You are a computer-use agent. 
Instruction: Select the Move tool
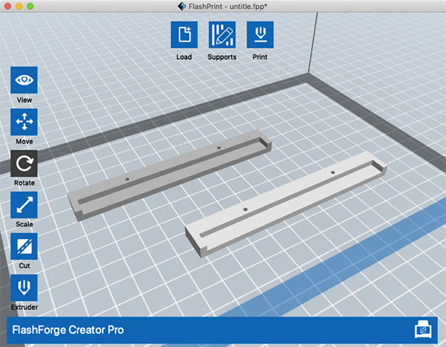24,122
